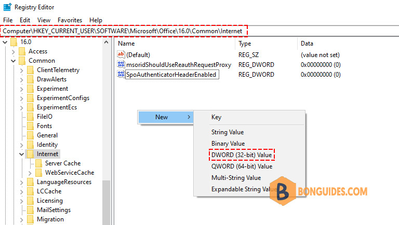Click the Fonts folder icon
399x225 pixels.
point(30,126)
